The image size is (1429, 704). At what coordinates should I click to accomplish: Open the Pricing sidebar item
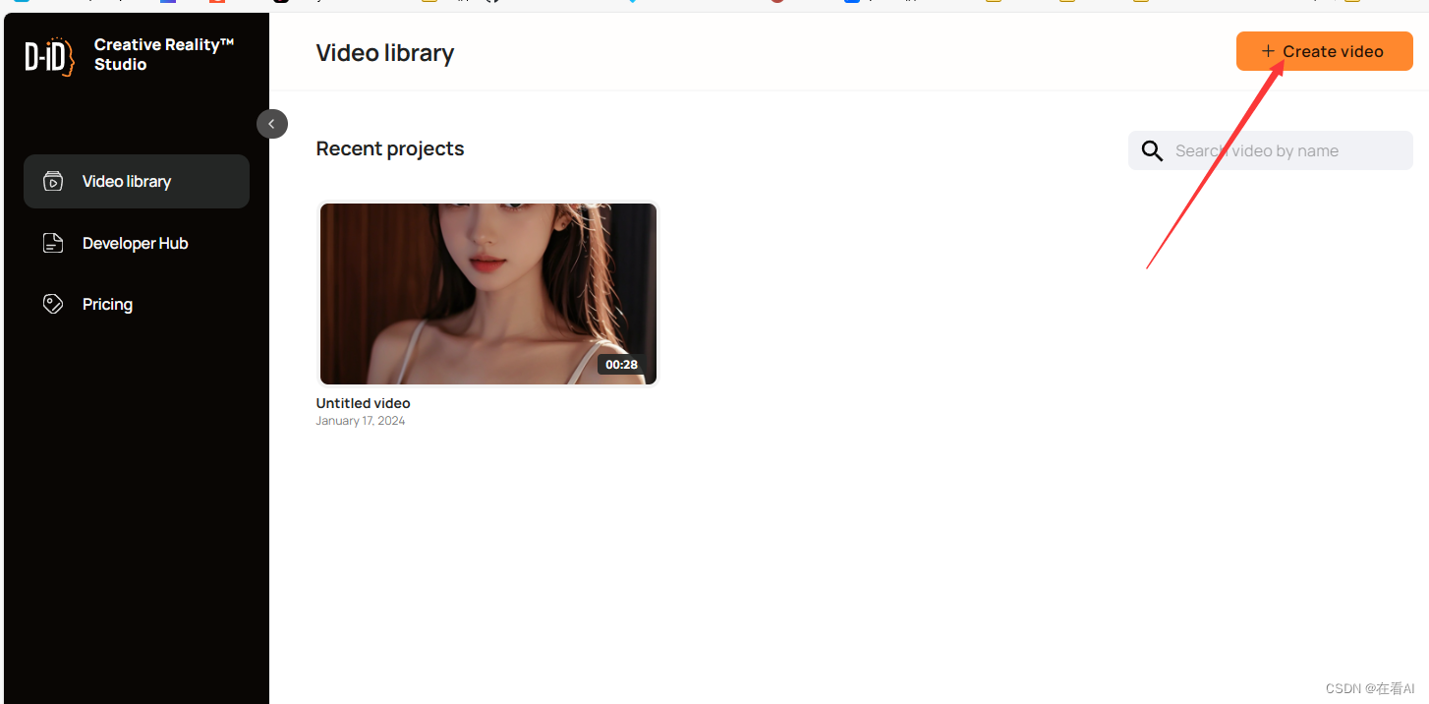pyautogui.click(x=137, y=304)
